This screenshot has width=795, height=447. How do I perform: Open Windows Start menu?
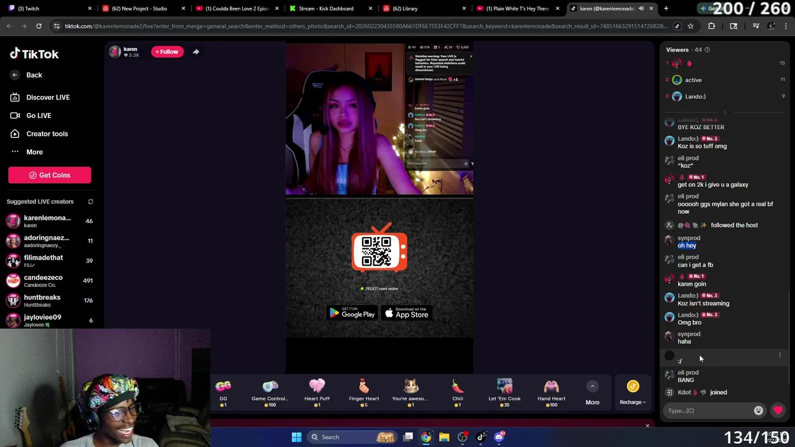(296, 437)
